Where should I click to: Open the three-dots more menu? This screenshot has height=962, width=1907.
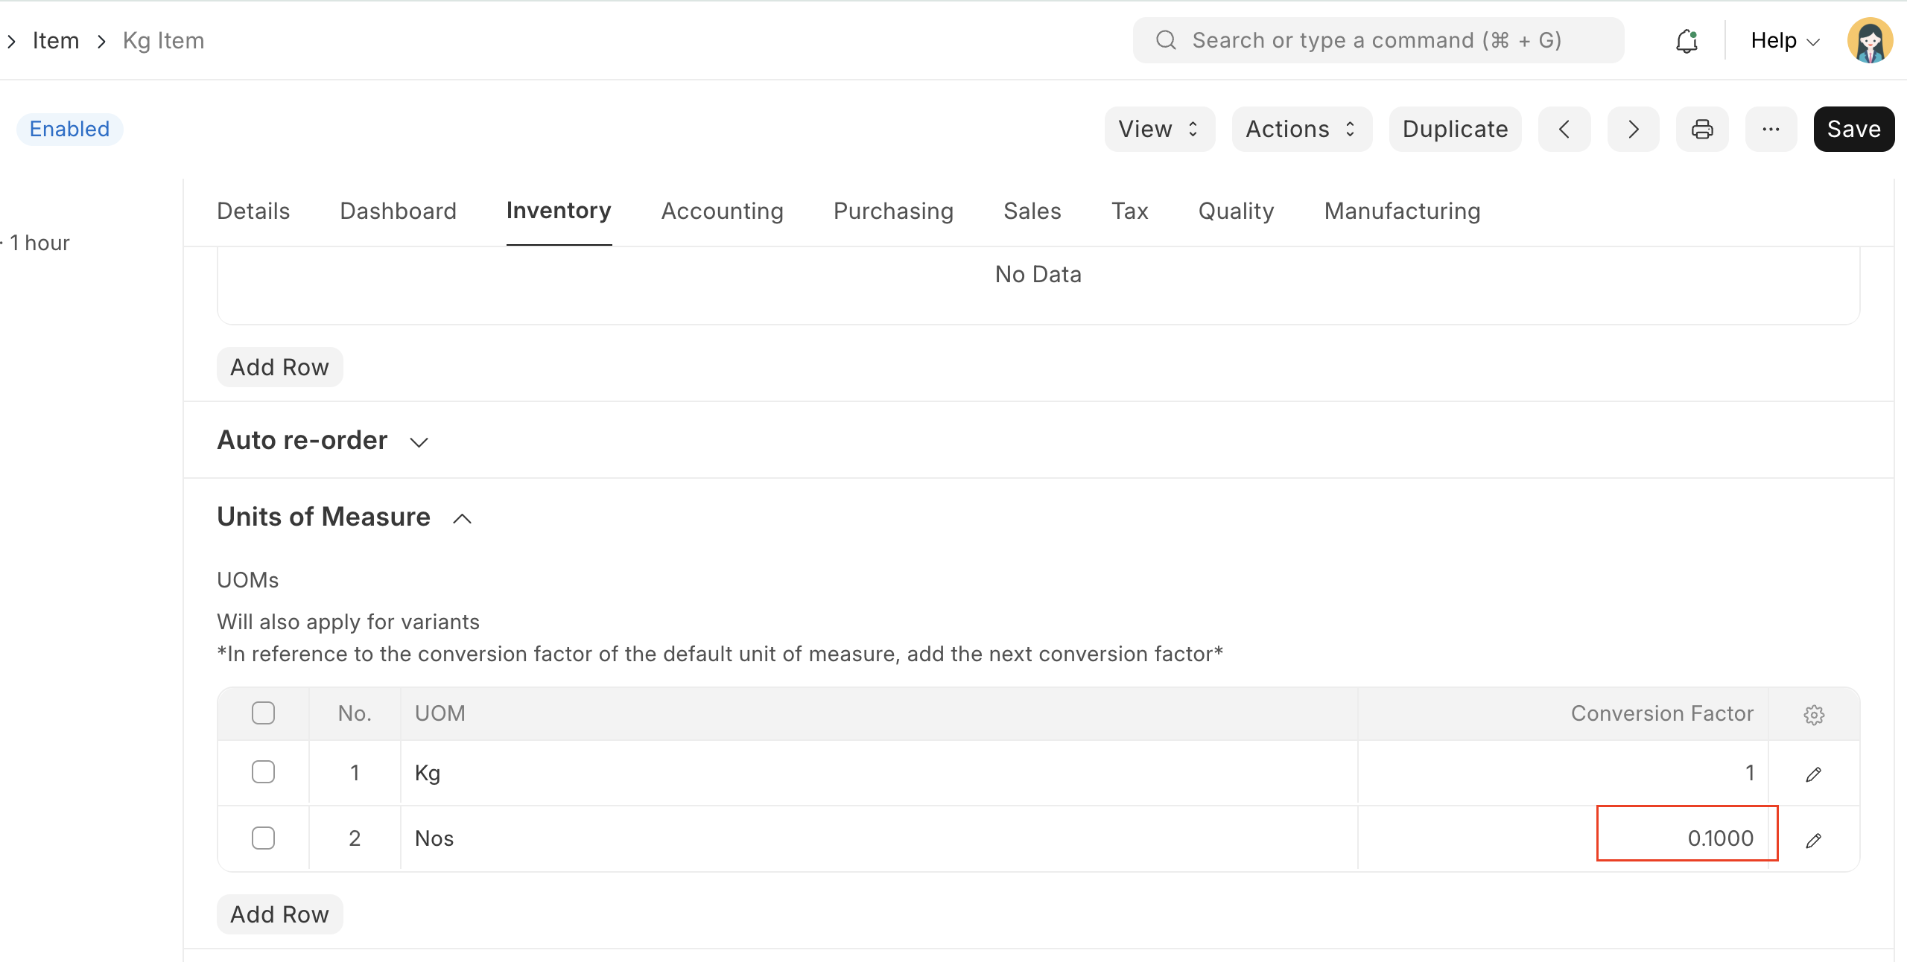coord(1771,129)
